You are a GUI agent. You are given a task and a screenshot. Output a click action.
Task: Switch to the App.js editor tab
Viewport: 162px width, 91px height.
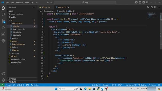click(x=44, y=7)
